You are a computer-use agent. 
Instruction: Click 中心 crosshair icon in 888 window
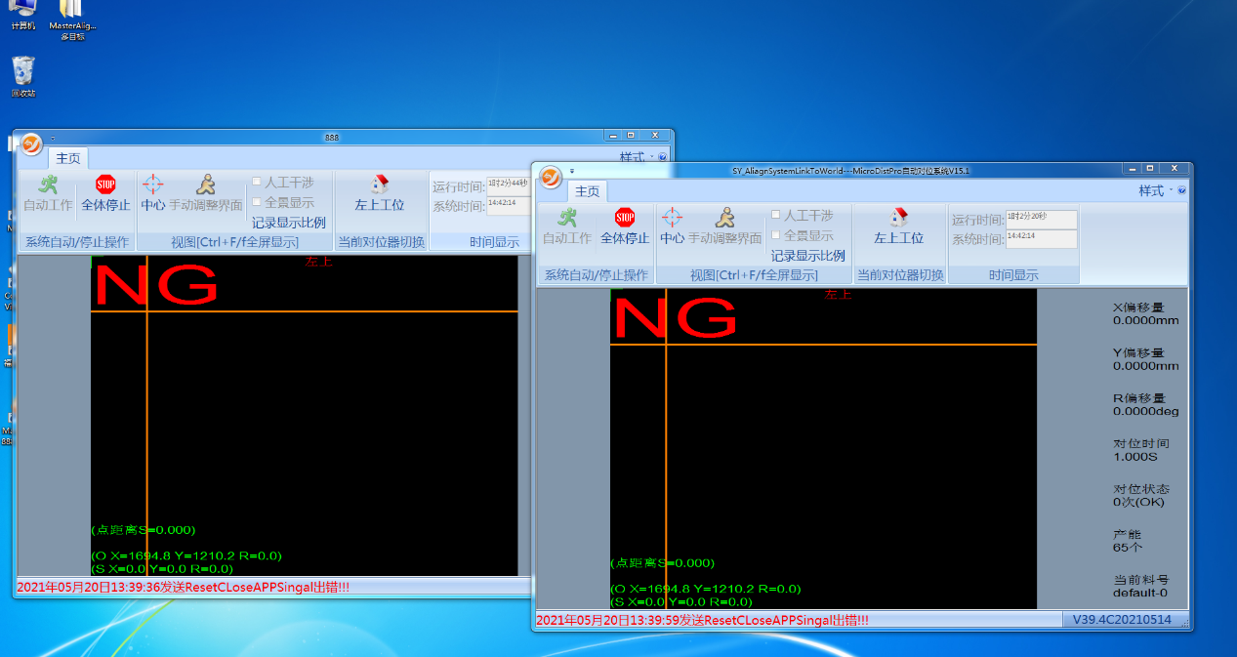(152, 185)
